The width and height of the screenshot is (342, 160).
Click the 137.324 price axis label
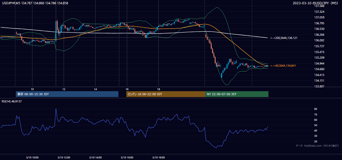pos(320,12)
